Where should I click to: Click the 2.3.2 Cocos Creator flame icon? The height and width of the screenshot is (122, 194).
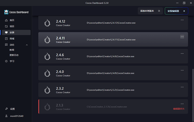click(x=47, y=90)
